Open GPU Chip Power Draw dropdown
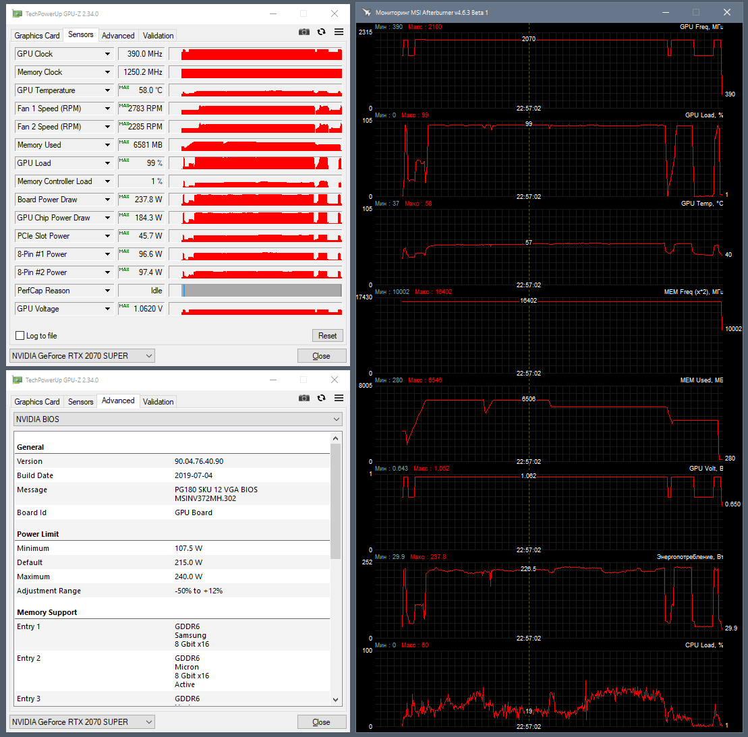 107,218
